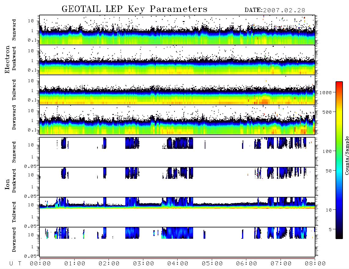This screenshot has width=349, height=269.
Task: Select the 03:00 time tick label
Action: point(144,263)
